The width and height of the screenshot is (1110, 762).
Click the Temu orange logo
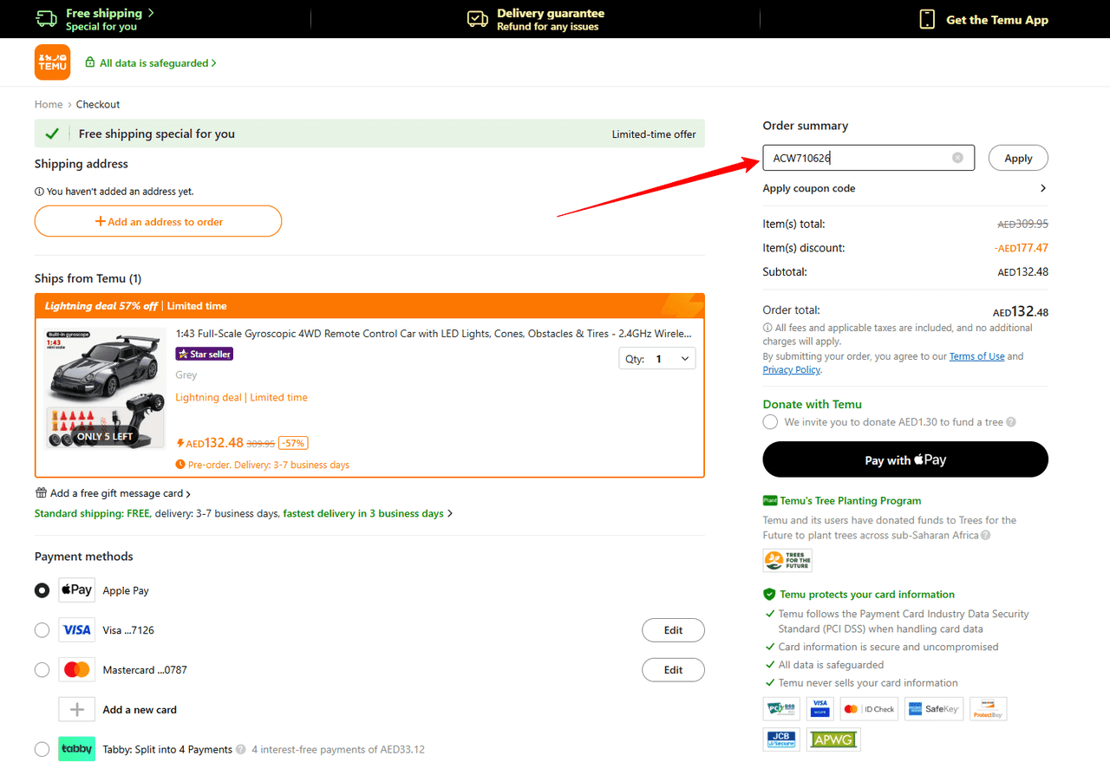[52, 62]
